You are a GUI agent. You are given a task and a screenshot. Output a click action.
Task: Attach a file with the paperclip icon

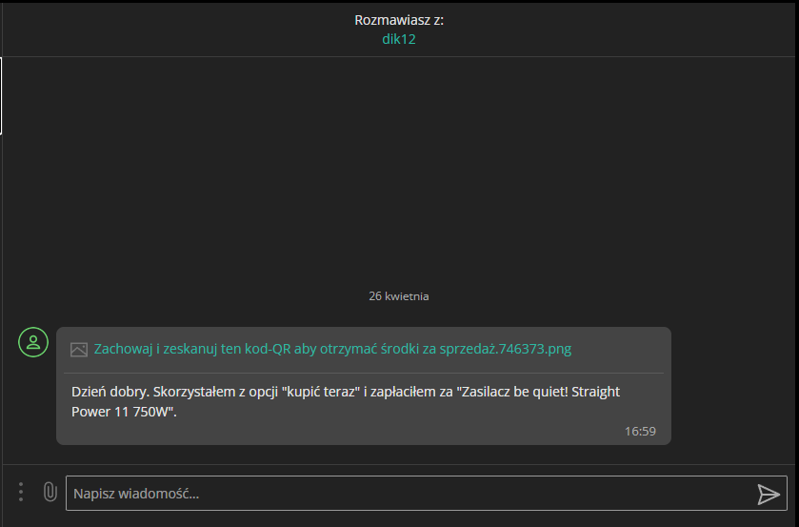[50, 492]
